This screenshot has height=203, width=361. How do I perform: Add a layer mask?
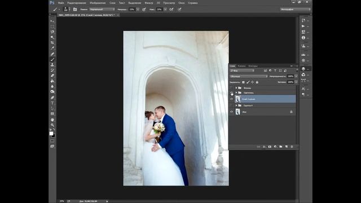[x=270, y=147]
